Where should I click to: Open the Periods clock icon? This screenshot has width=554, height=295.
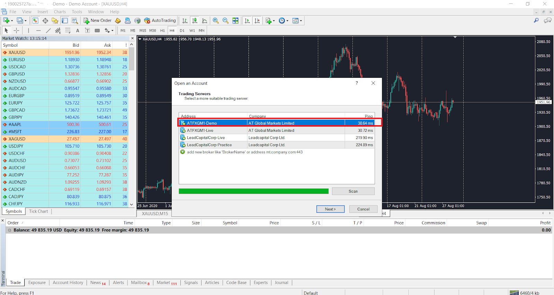[x=282, y=21]
